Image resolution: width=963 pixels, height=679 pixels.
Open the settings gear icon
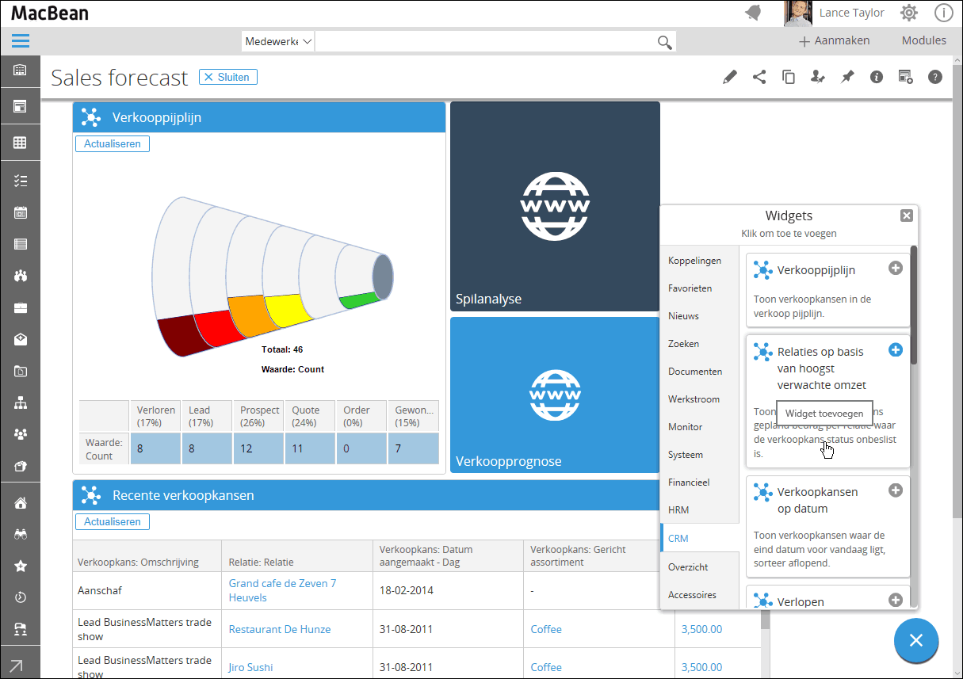pyautogui.click(x=909, y=13)
